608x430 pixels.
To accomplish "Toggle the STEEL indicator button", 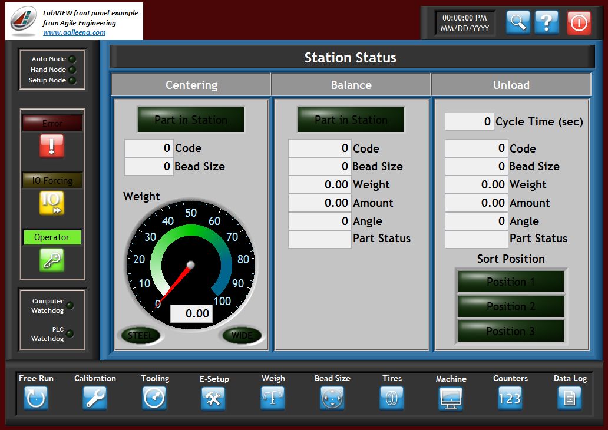I will pyautogui.click(x=140, y=335).
